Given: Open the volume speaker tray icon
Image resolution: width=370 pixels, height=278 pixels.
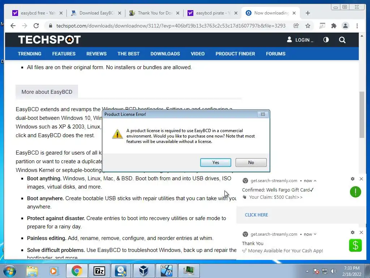Looking at the screenshot, I should point(334,271).
